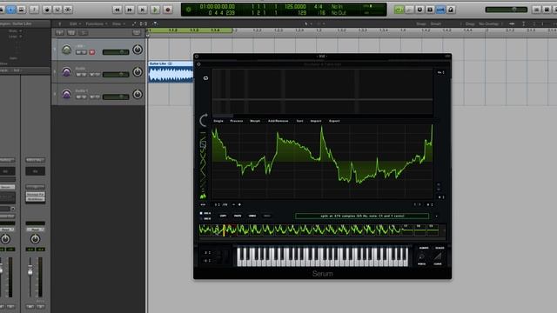
Task: Click the Go to Beginning transport button
Action: pos(142,10)
